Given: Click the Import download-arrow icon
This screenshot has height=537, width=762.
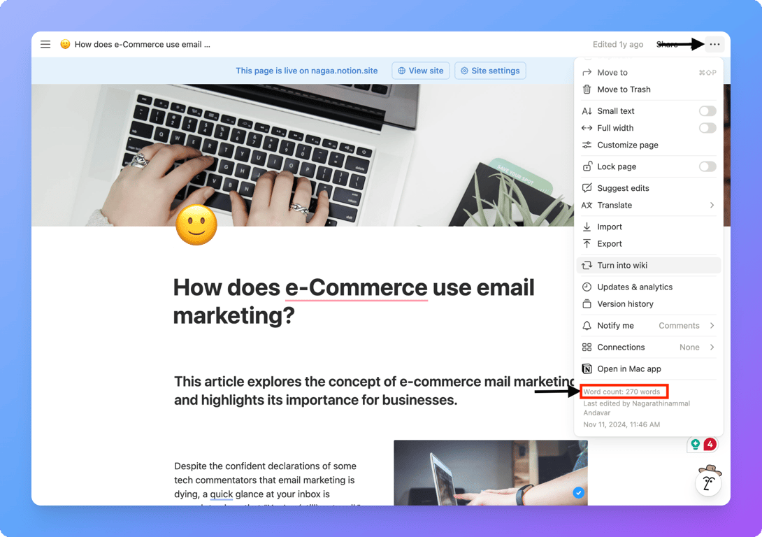Looking at the screenshot, I should pyautogui.click(x=587, y=227).
